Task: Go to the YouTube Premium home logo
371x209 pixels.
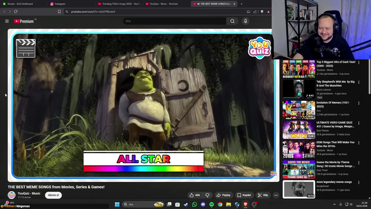Action: (24, 21)
